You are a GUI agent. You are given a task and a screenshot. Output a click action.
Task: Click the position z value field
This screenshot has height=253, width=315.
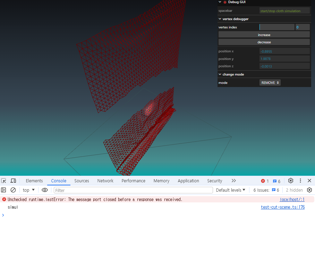284,66
